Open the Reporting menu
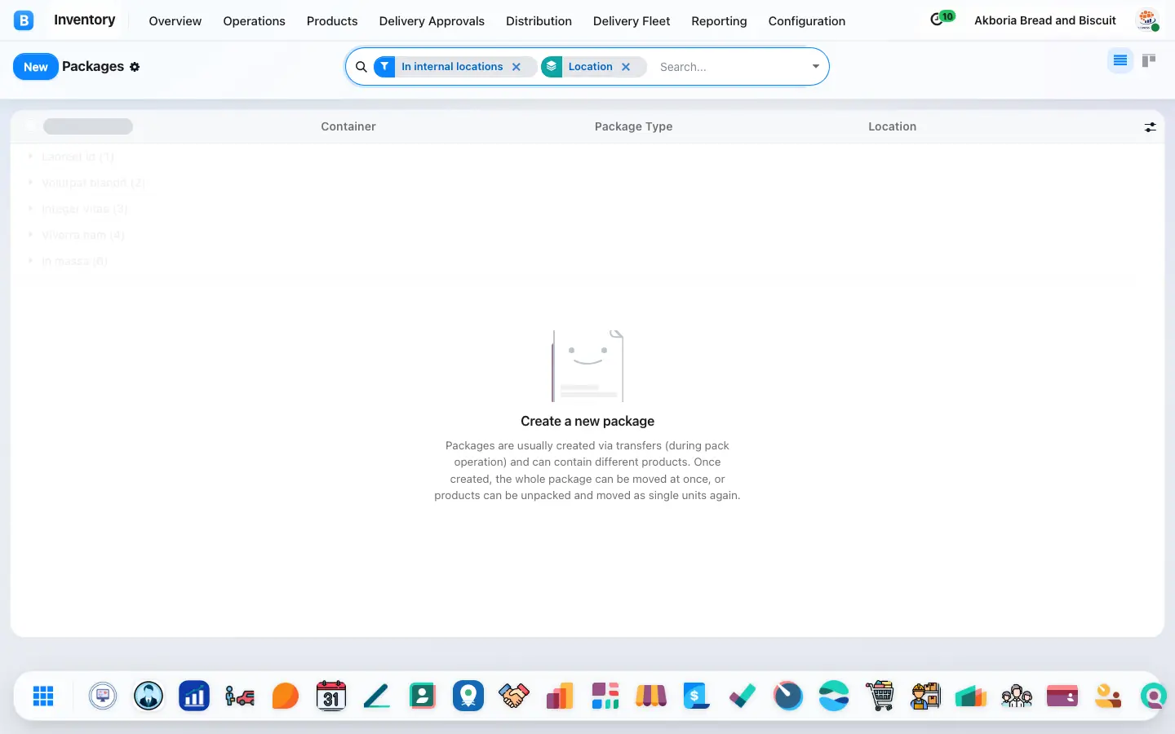1175x734 pixels. (719, 21)
